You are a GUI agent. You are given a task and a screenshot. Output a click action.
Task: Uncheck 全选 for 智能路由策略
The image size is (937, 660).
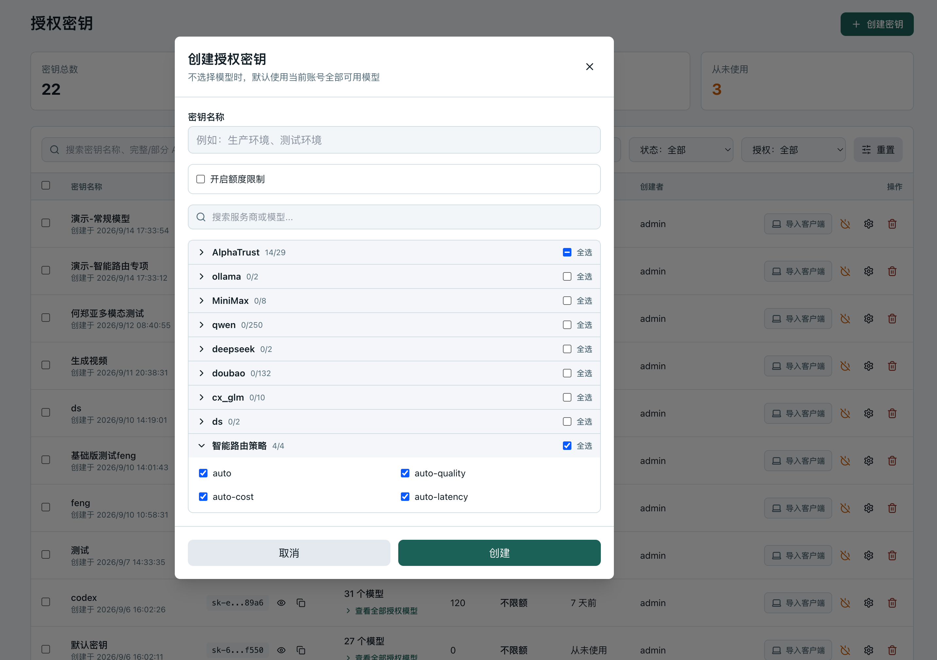pos(567,445)
